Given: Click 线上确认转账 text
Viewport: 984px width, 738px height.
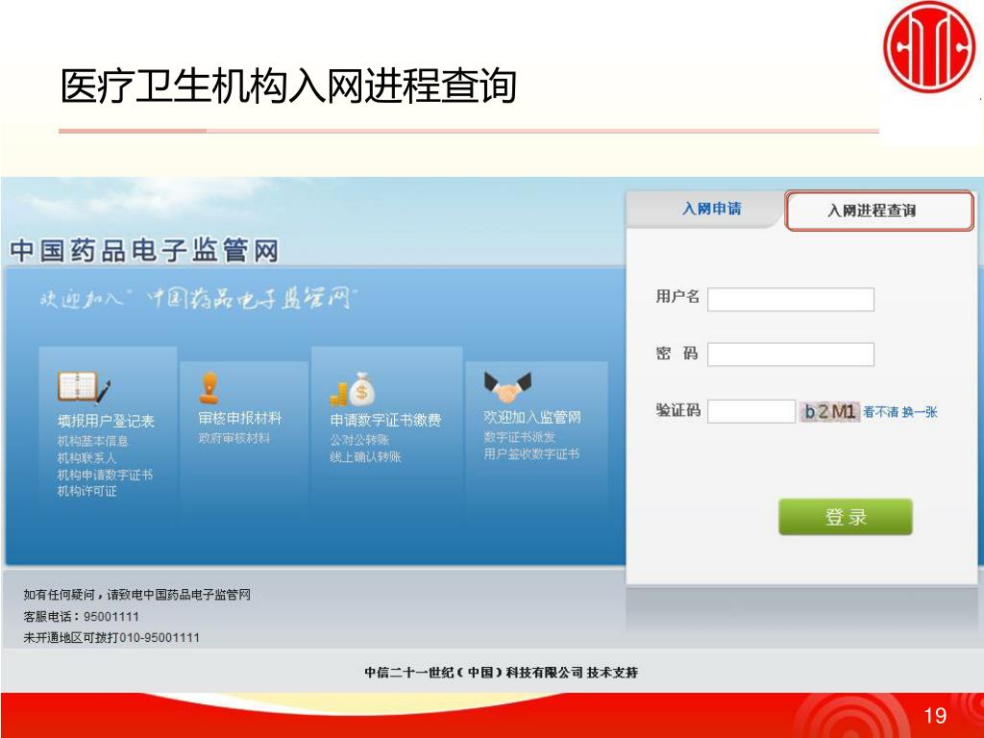Looking at the screenshot, I should click(x=365, y=456).
